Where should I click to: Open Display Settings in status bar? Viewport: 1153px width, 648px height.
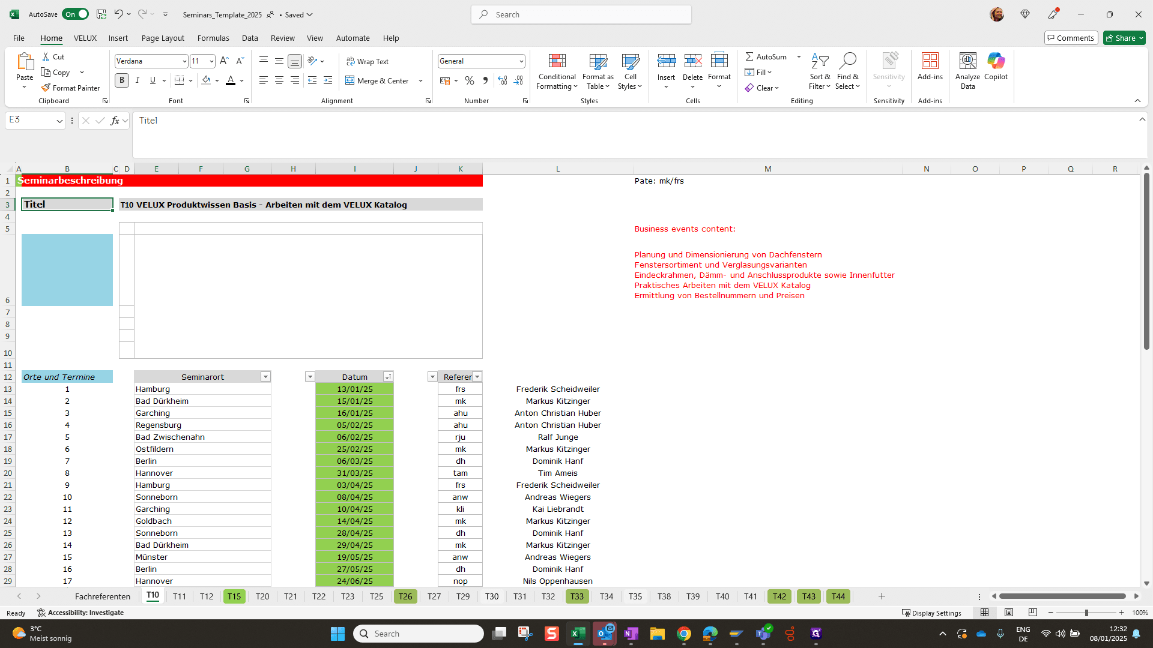[931, 613]
